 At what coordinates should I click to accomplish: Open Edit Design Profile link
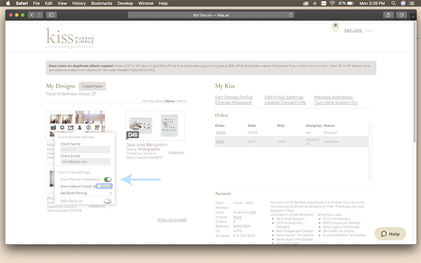234,97
